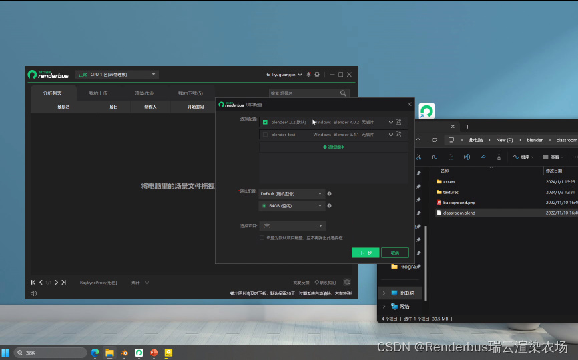The image size is (578, 360).
Task: Open Renderbus settings gear
Action: pyautogui.click(x=317, y=75)
